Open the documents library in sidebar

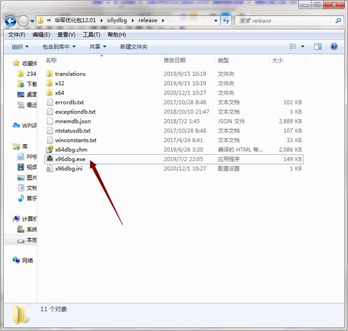coord(27,188)
